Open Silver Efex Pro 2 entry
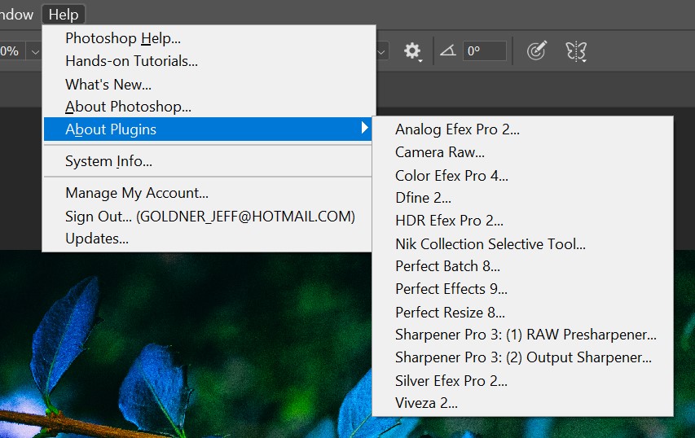 [522, 380]
